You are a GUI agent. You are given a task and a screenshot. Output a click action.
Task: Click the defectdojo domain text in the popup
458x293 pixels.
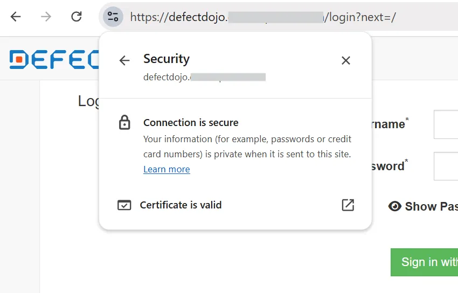[x=204, y=77]
